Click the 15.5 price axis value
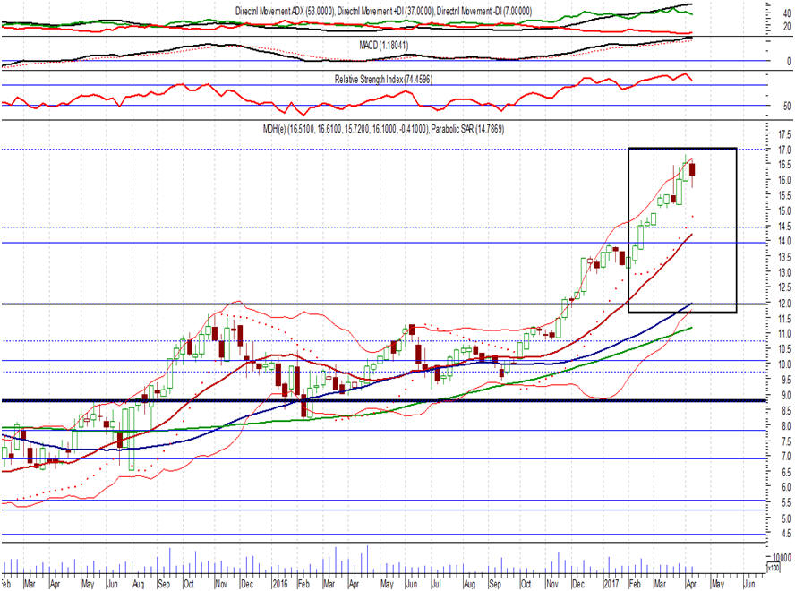Screen dimensions: 795x591 tap(785, 195)
